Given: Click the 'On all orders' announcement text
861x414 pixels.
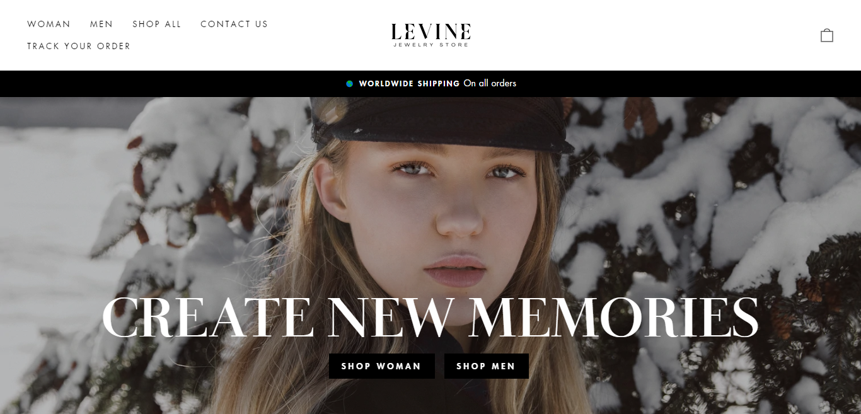Looking at the screenshot, I should click(490, 83).
